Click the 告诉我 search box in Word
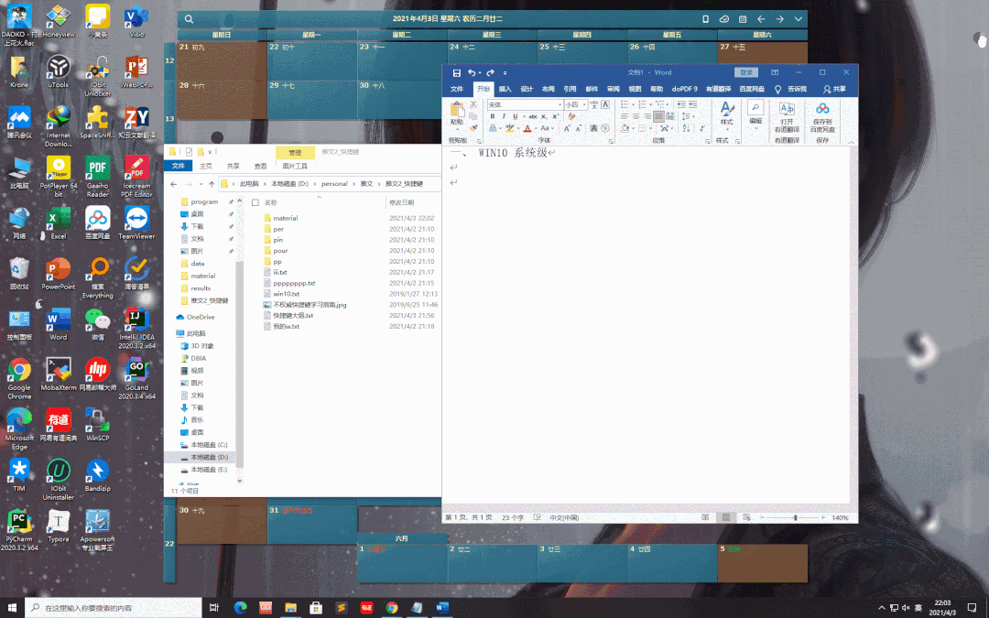The image size is (989, 618). pos(791,89)
